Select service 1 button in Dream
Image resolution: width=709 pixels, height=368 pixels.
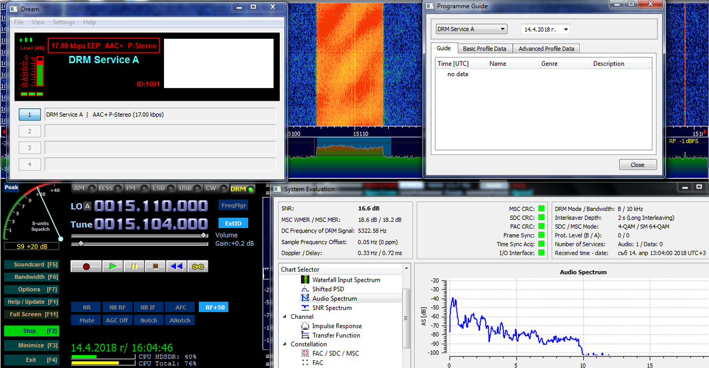coord(30,115)
